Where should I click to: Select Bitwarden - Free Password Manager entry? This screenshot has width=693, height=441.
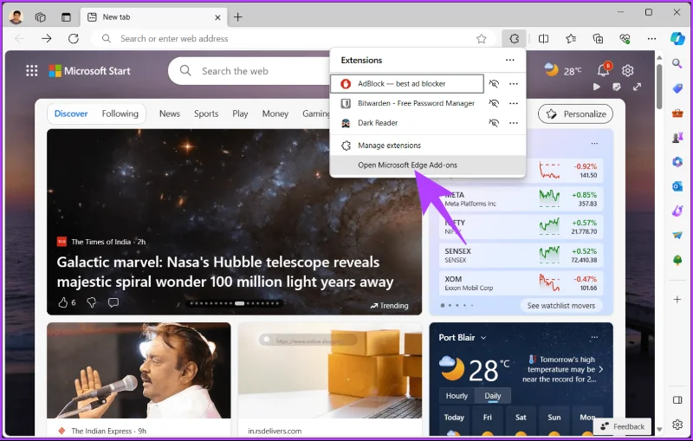pyautogui.click(x=407, y=103)
